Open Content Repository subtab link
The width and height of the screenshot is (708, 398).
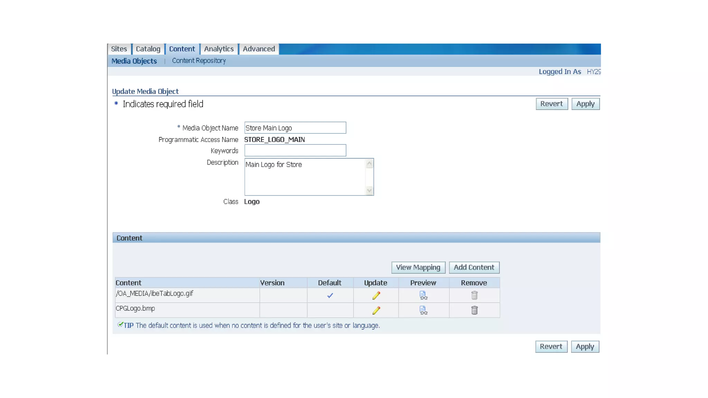coord(199,61)
